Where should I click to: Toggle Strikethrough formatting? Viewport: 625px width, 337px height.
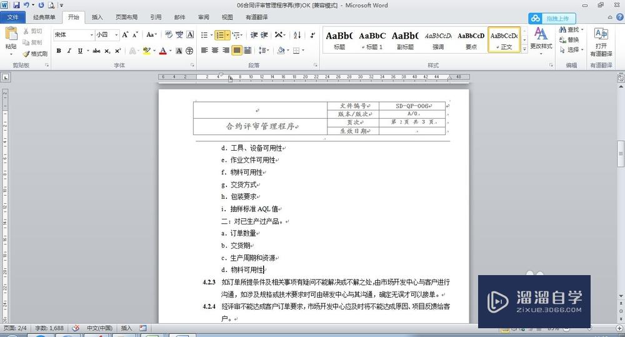click(96, 51)
